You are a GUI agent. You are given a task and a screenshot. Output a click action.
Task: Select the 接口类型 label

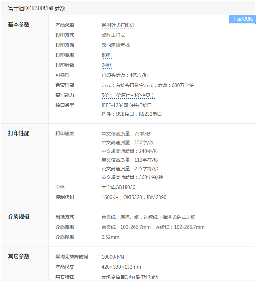coord(65,105)
